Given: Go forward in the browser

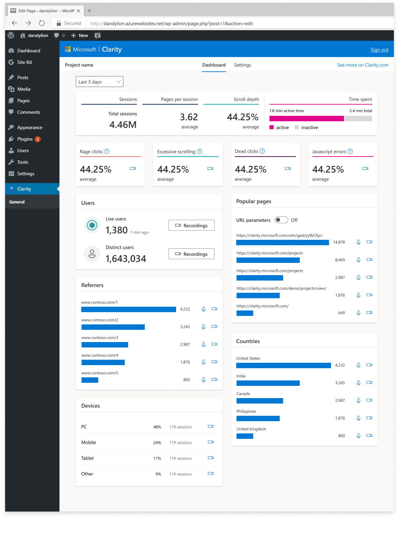Looking at the screenshot, I should click(x=28, y=23).
